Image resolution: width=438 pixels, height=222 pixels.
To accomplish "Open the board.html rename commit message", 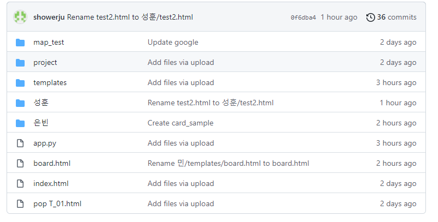I will click(x=228, y=164).
